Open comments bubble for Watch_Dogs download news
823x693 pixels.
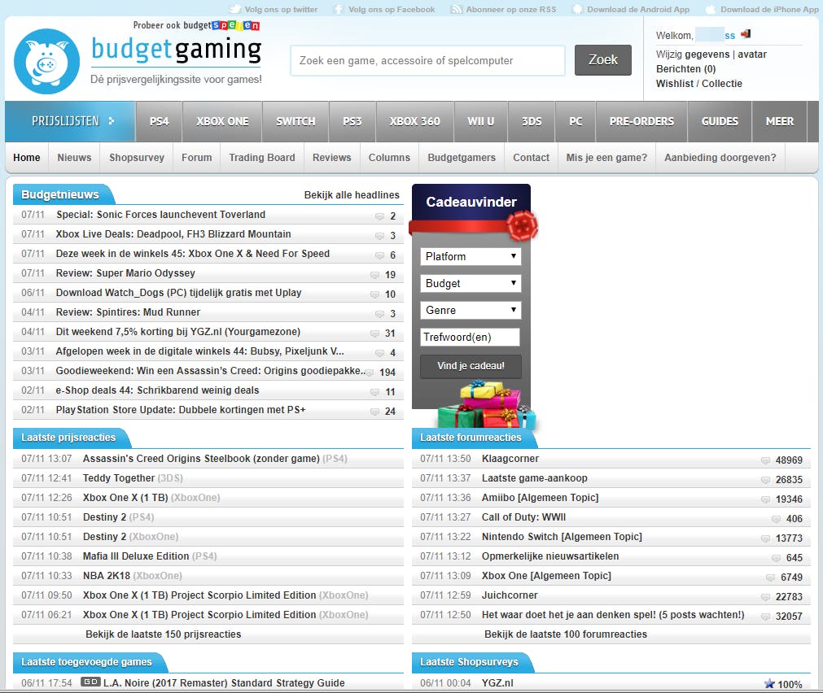tap(374, 294)
